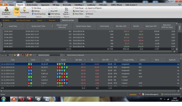Viewport: 182px width, 106px height.
Task: Enable the Marked hands checkbox
Action: (x=37, y=55)
